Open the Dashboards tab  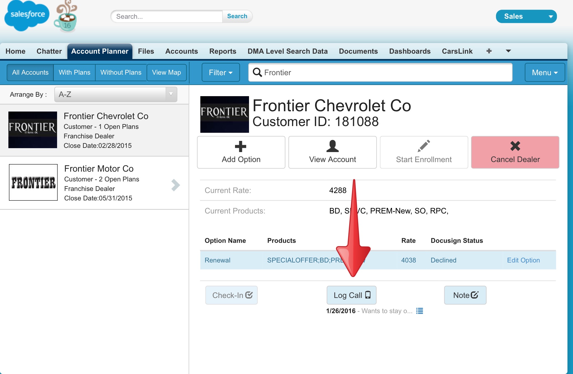coord(410,51)
